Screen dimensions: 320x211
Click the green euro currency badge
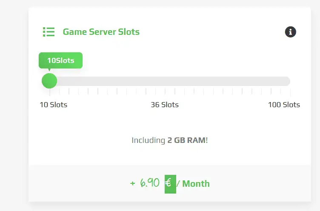pos(170,183)
